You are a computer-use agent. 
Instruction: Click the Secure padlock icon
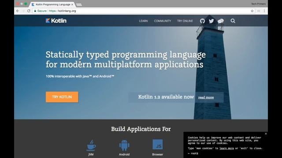pos(35,11)
